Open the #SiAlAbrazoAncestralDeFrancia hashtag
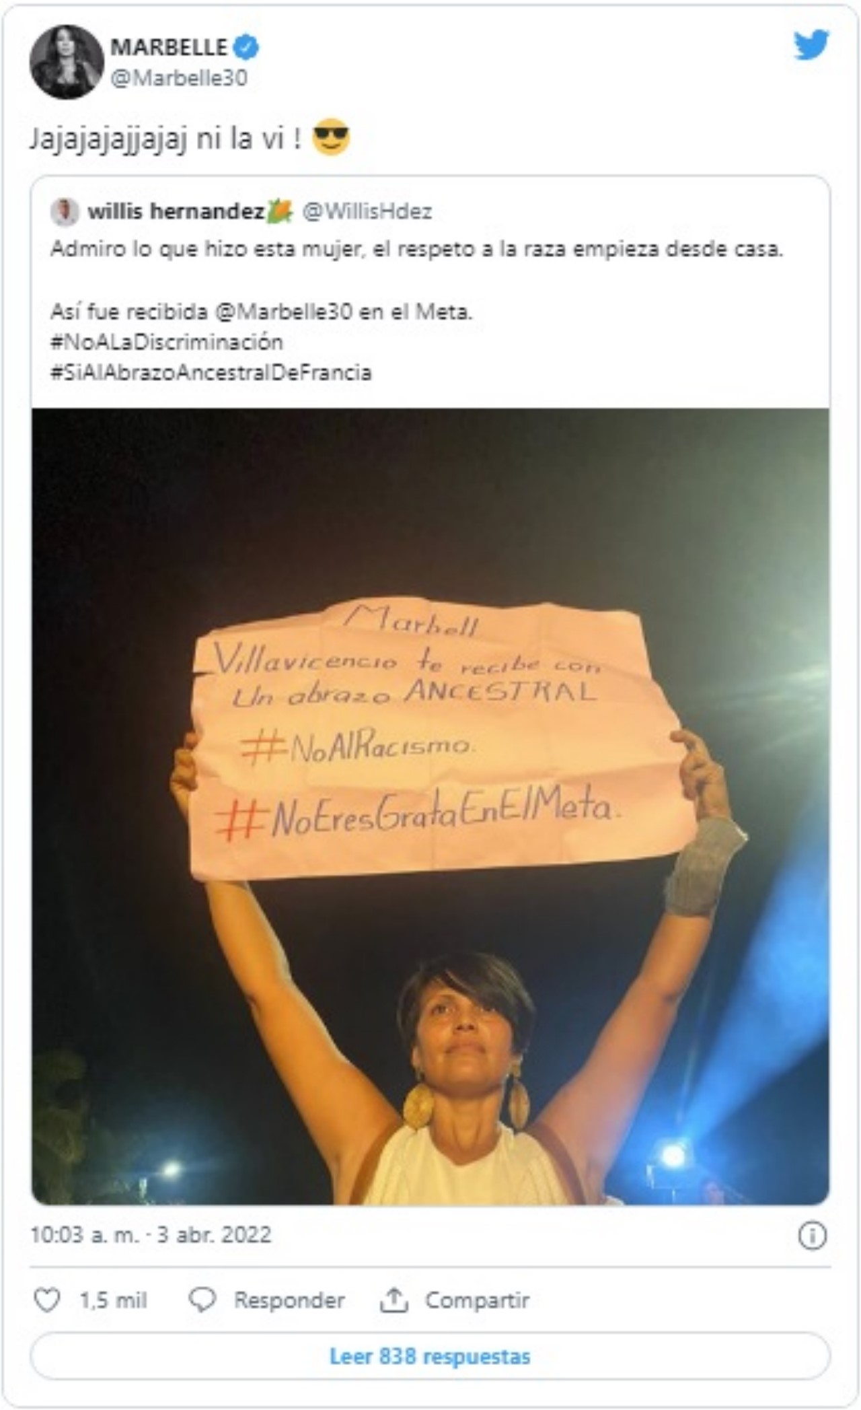Image resolution: width=861 pixels, height=1410 pixels. (211, 372)
